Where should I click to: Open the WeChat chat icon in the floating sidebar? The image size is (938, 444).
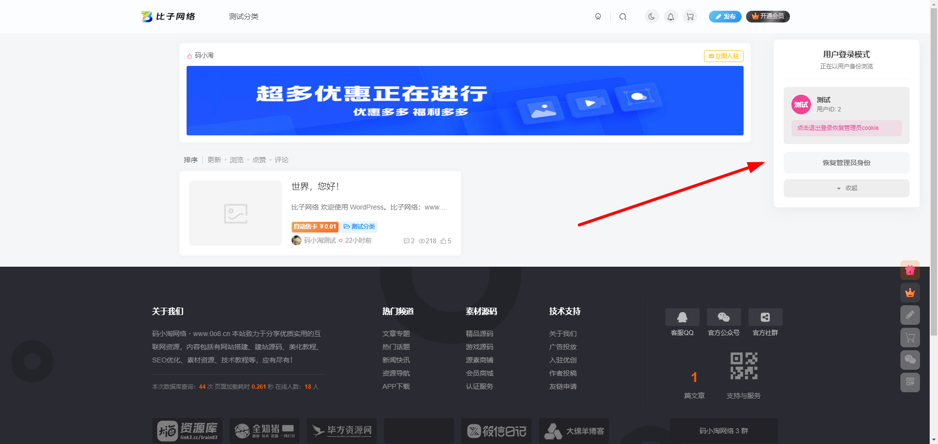tap(910, 360)
